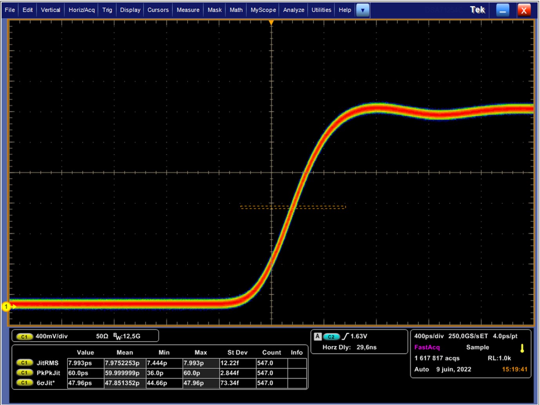Click the C1 channel badge beside 400mV/div

[24, 337]
